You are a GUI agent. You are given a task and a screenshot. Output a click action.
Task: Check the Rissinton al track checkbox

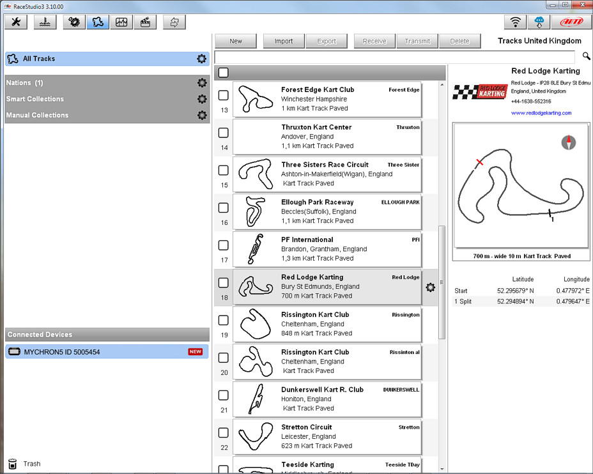click(224, 358)
